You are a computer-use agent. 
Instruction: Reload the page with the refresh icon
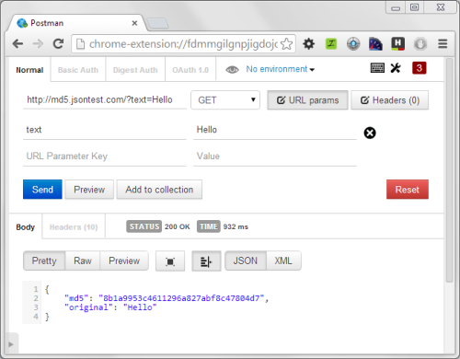(58, 44)
